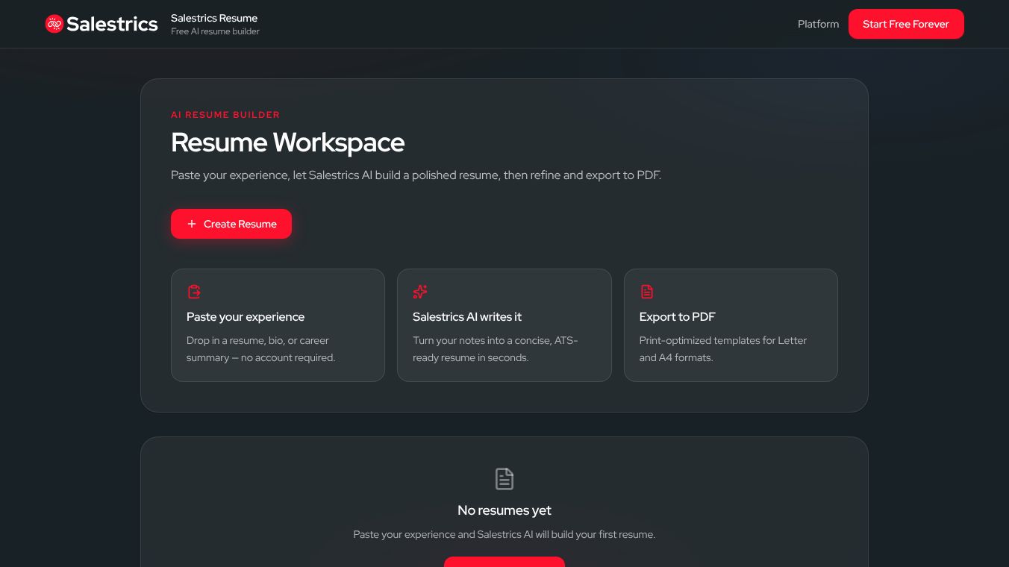Click the text about Print-optimized templates

click(x=723, y=348)
